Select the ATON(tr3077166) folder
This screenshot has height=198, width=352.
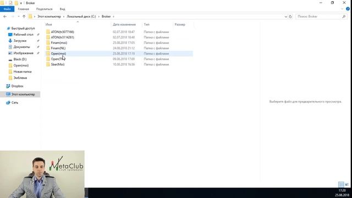62,32
